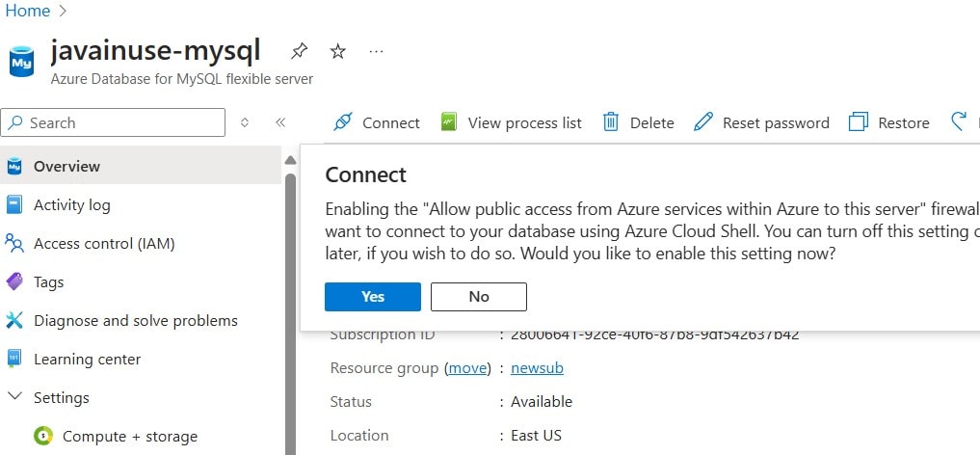980x455 pixels.
Task: Click the green process list icon
Action: [449, 121]
